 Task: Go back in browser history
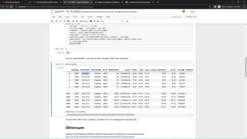tap(3, 7)
